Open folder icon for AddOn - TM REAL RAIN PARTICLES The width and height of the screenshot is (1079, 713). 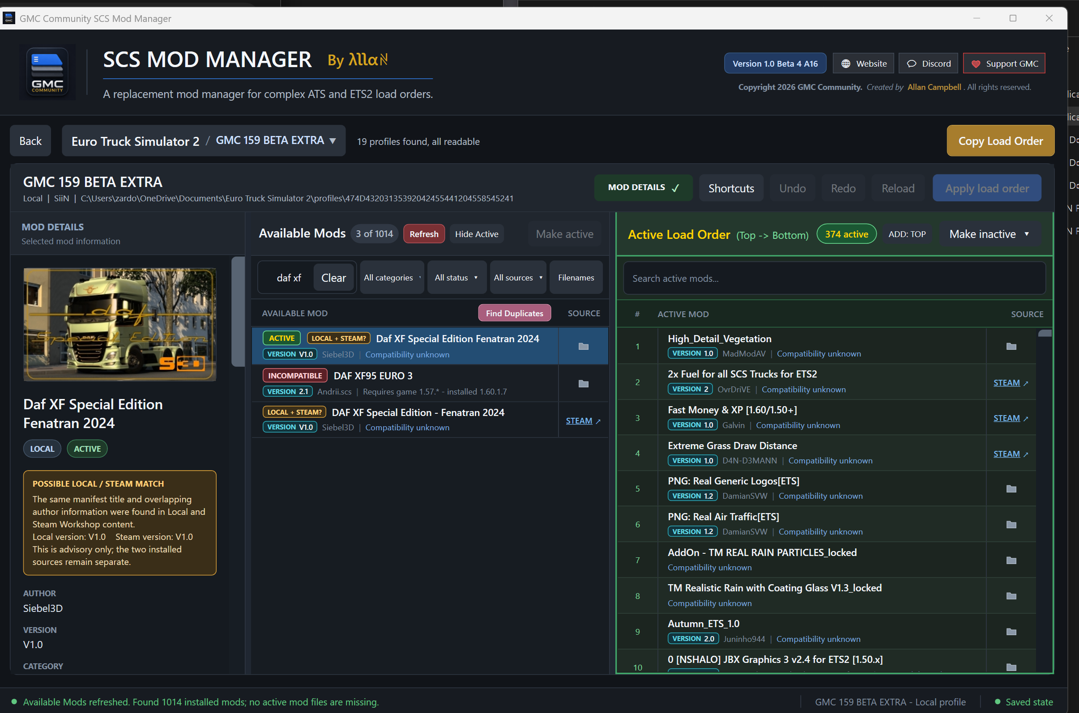point(1011,560)
